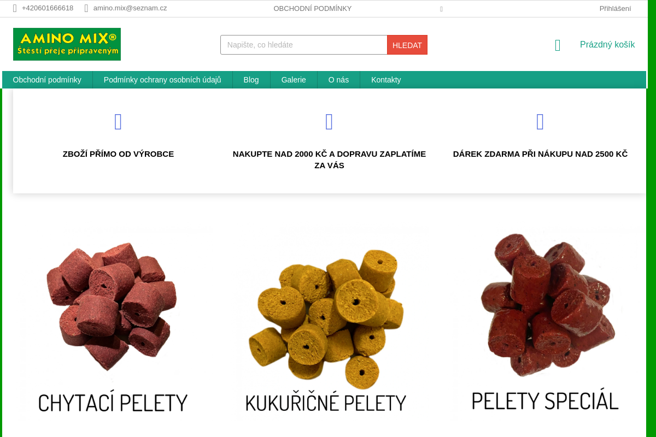Click icon above Nakupte nad 2000 Kč
The width and height of the screenshot is (656, 437).
329,122
